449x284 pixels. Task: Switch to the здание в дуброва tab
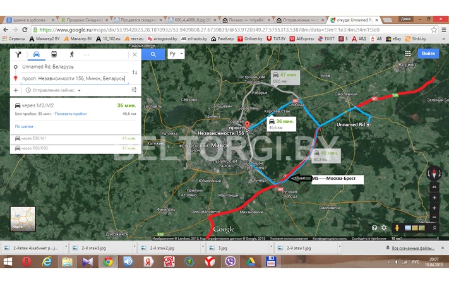point(30,20)
